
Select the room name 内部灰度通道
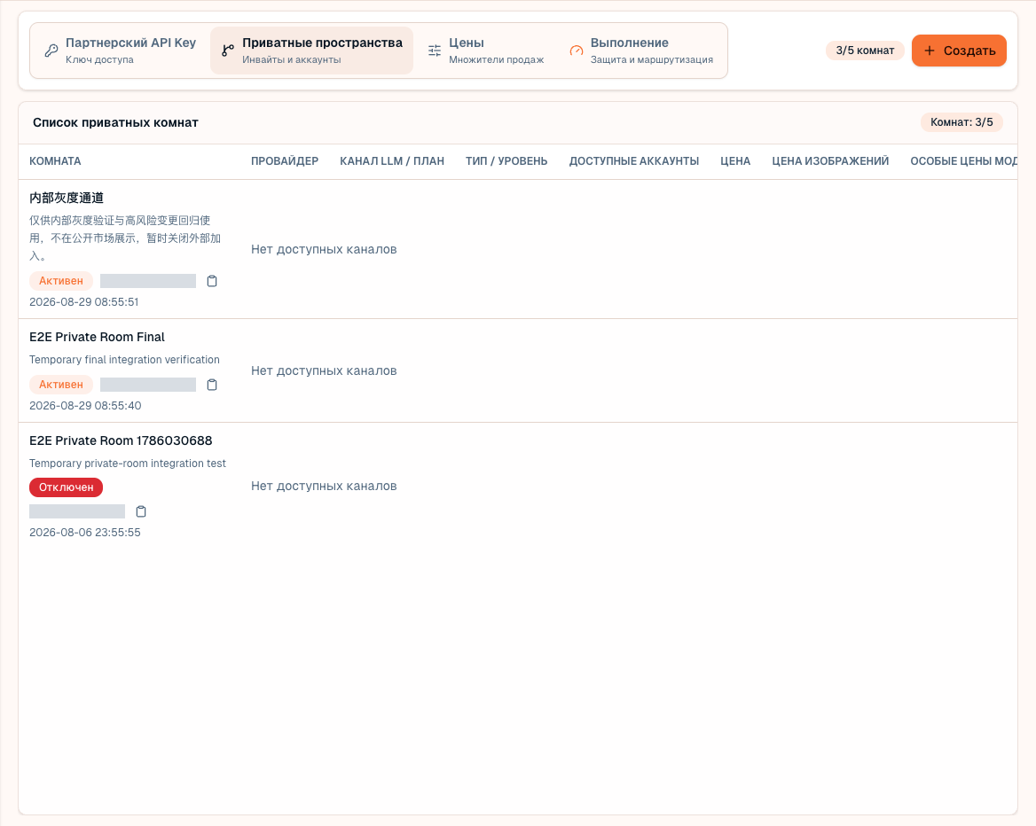click(67, 199)
